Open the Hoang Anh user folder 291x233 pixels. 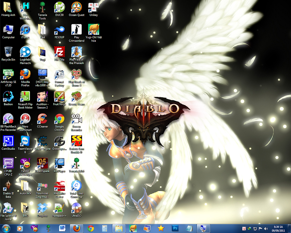click(x=8, y=9)
